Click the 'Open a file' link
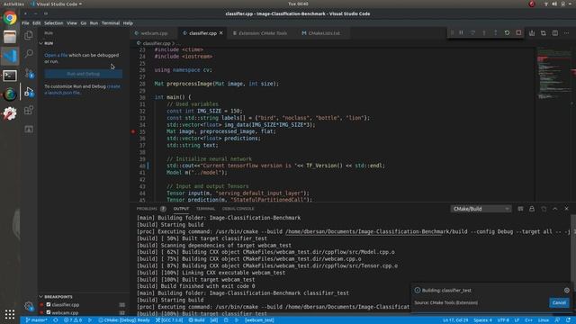This screenshot has width=576, height=324. coord(56,55)
